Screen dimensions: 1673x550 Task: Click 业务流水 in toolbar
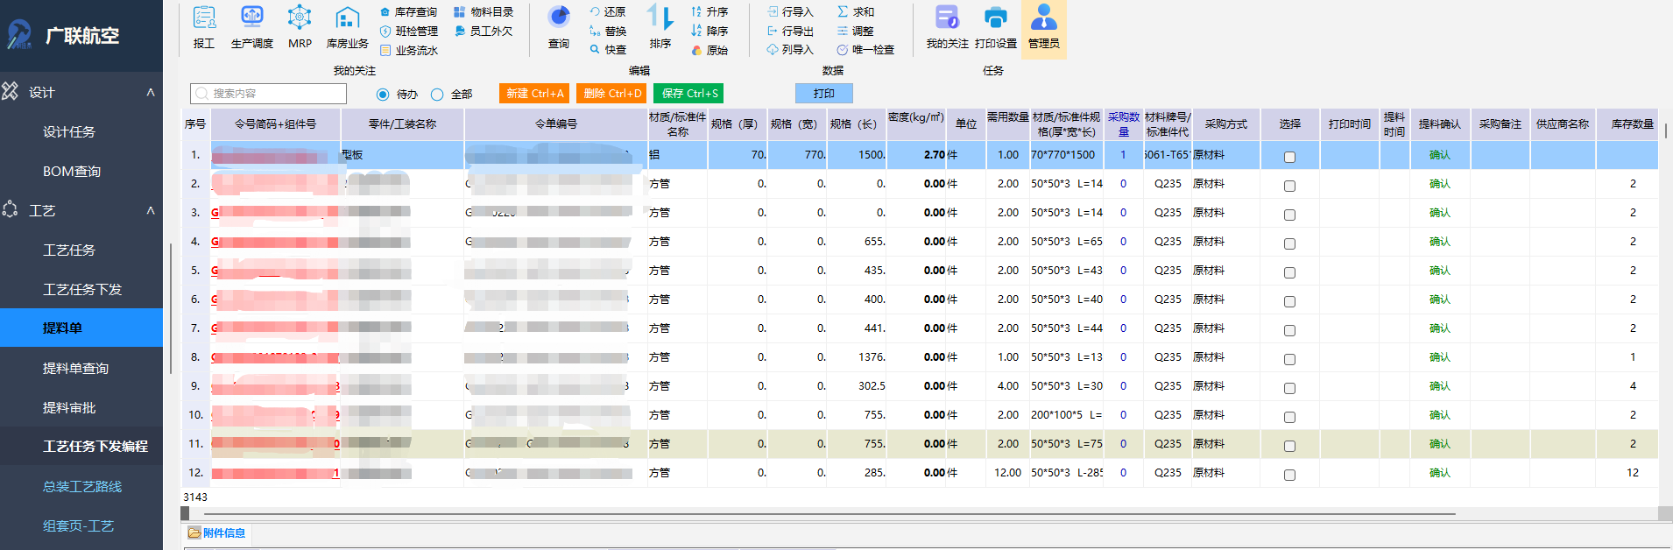click(408, 51)
